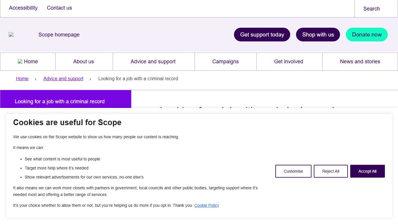Screen dimensions: 398x224
Task: Click the Home breadcrumb link
Action: (22, 79)
